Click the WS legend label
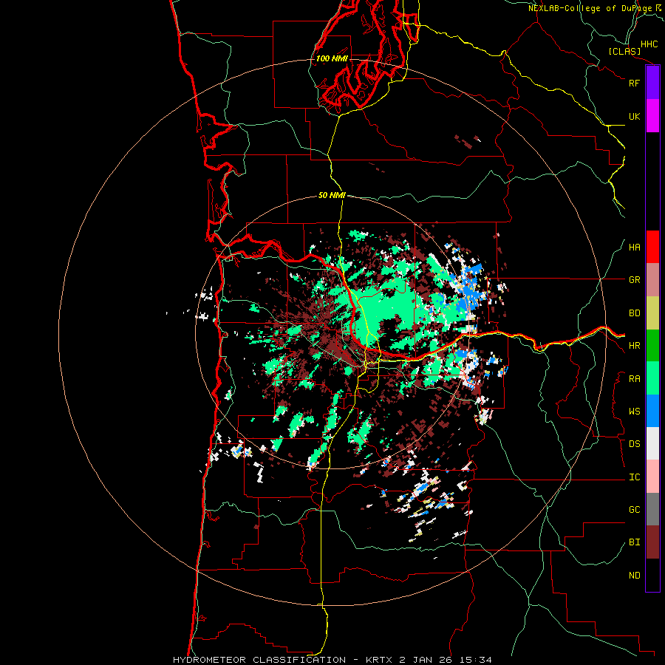The image size is (665, 665). [634, 412]
